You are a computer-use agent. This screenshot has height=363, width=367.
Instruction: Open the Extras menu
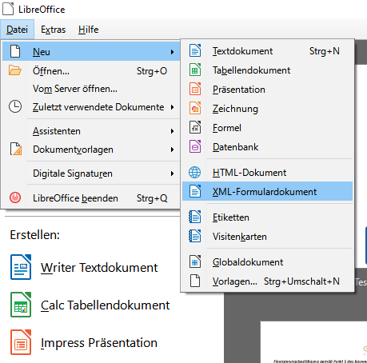[x=54, y=30]
